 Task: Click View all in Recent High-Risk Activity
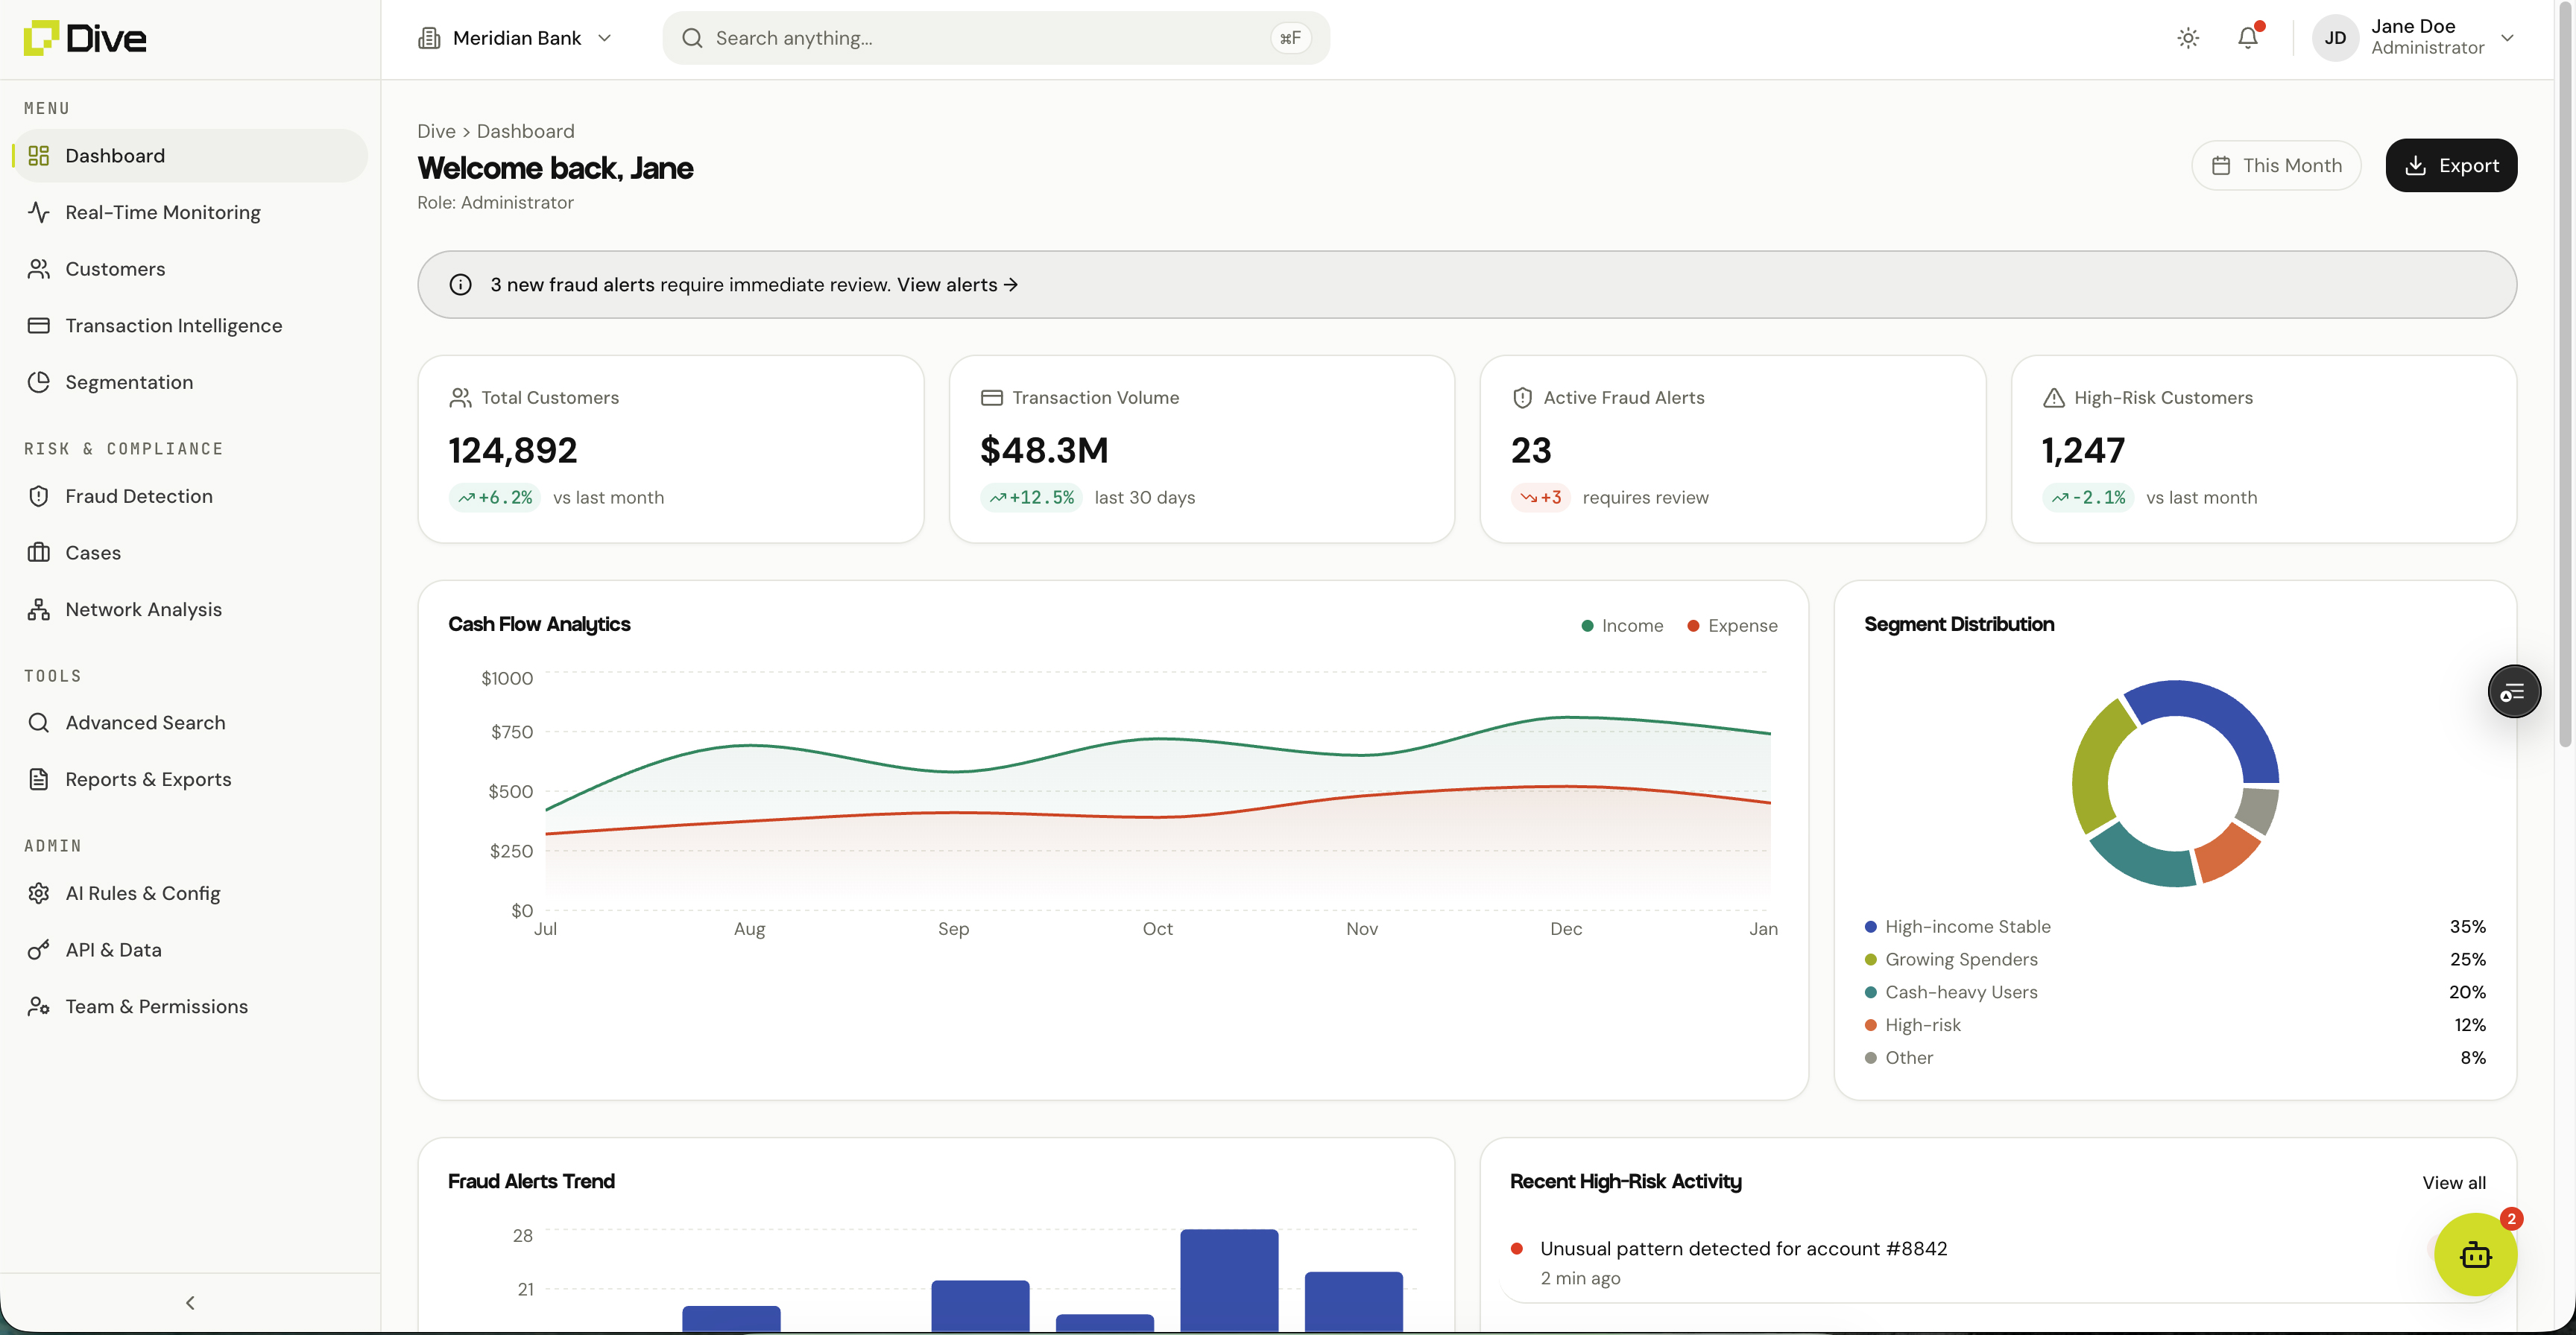click(x=2454, y=1182)
